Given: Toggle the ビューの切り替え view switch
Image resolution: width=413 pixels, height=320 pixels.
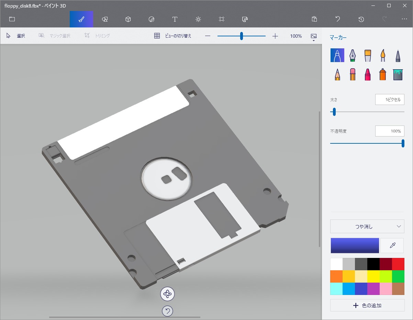Looking at the screenshot, I should (172, 36).
